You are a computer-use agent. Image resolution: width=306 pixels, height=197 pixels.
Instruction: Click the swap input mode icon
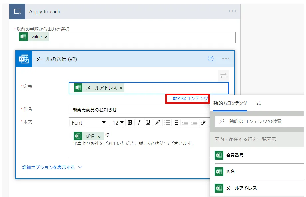click(x=223, y=76)
